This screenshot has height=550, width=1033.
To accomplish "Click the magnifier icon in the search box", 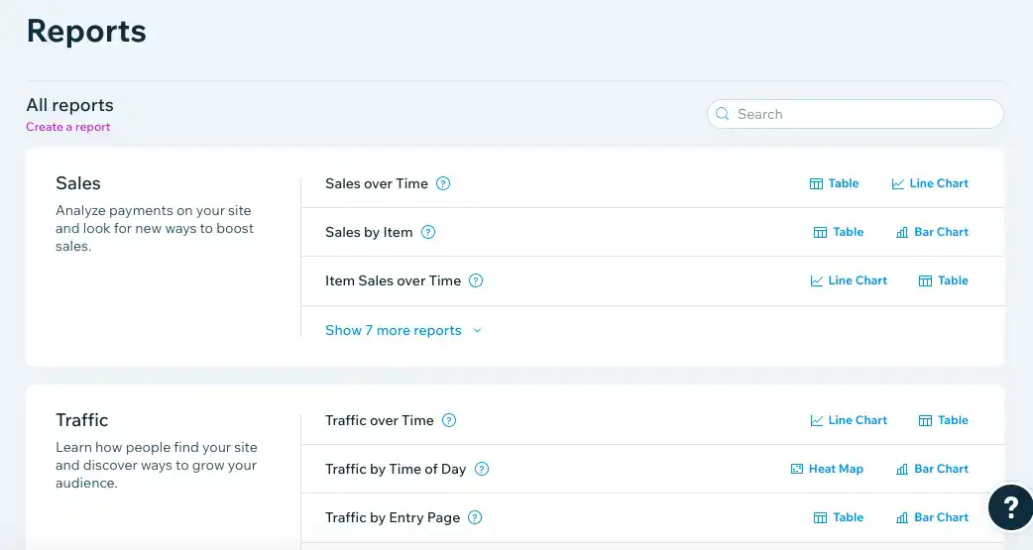I will [x=723, y=114].
